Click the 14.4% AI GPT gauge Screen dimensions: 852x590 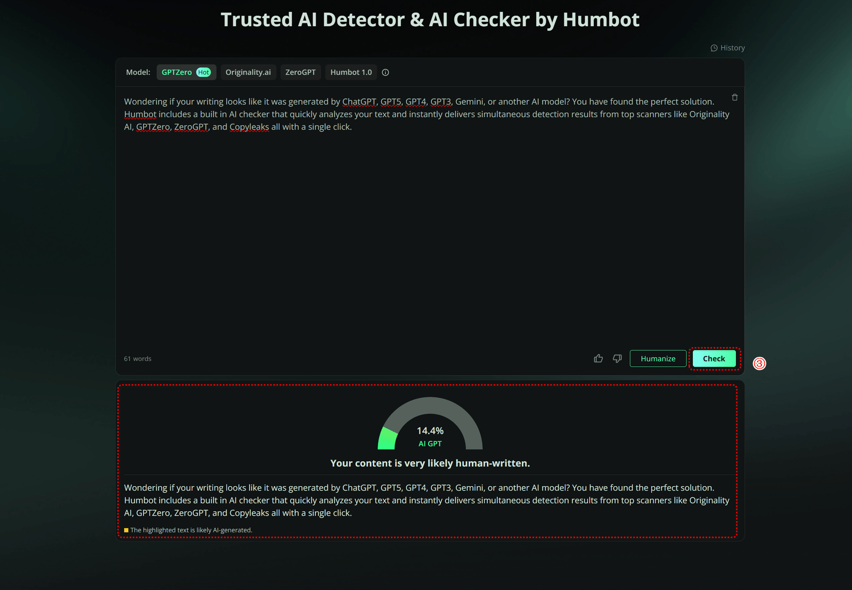point(430,424)
